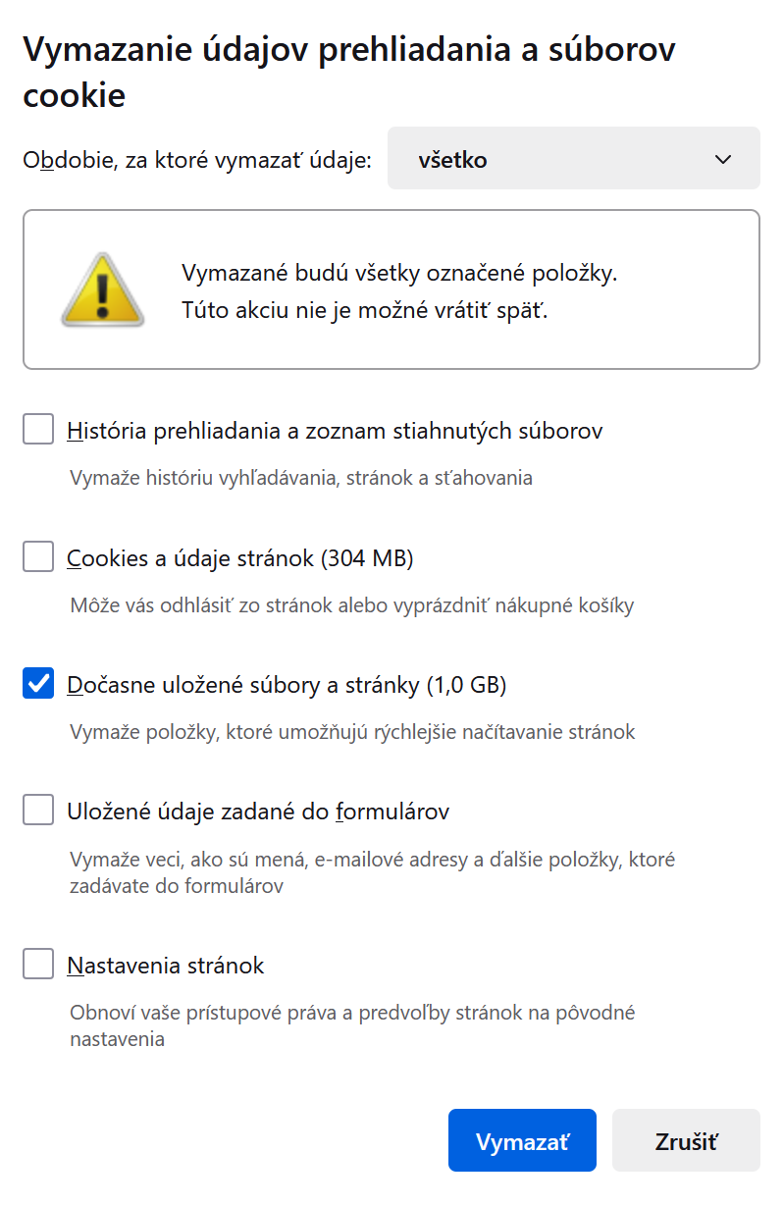Viewport: 783px width, 1205px height.
Task: Click 'Dočasne uložené súbory a stránky (1,0 GB)' text
Action: point(287,685)
